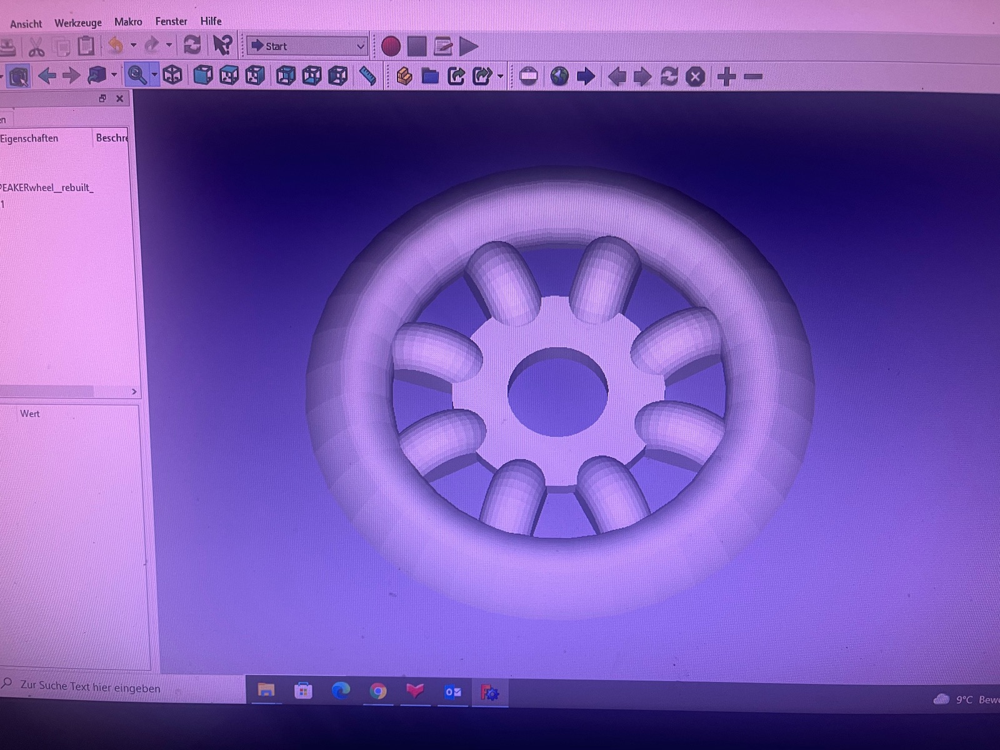Click the scissors Cut icon
This screenshot has height=750, width=1000.
pos(36,47)
